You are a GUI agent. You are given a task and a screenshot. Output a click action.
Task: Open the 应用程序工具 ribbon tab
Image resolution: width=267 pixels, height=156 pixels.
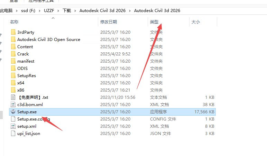click(41, 1)
